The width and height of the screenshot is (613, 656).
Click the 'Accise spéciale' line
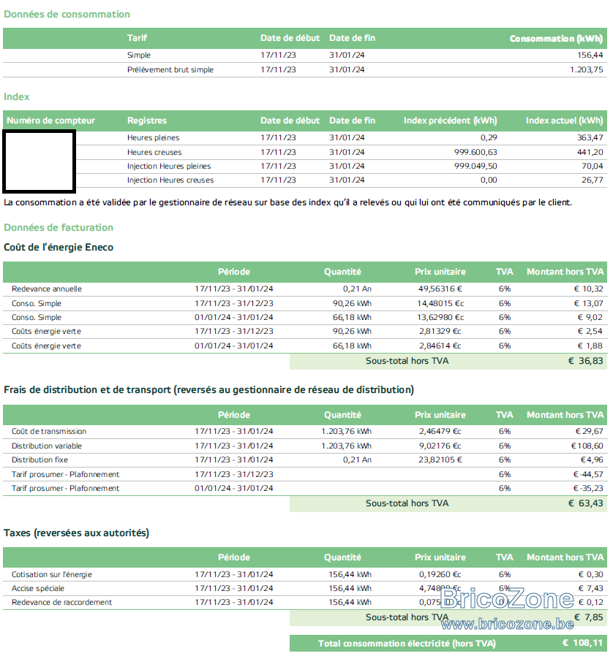point(305,589)
